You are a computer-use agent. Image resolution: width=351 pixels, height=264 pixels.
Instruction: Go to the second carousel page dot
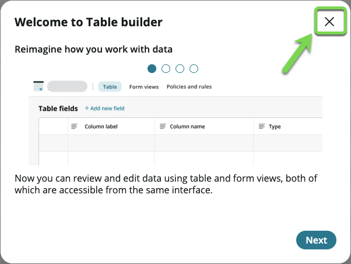point(166,69)
